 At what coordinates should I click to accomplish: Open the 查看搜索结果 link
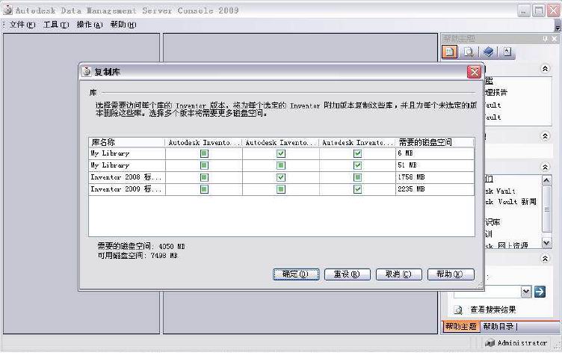492,310
